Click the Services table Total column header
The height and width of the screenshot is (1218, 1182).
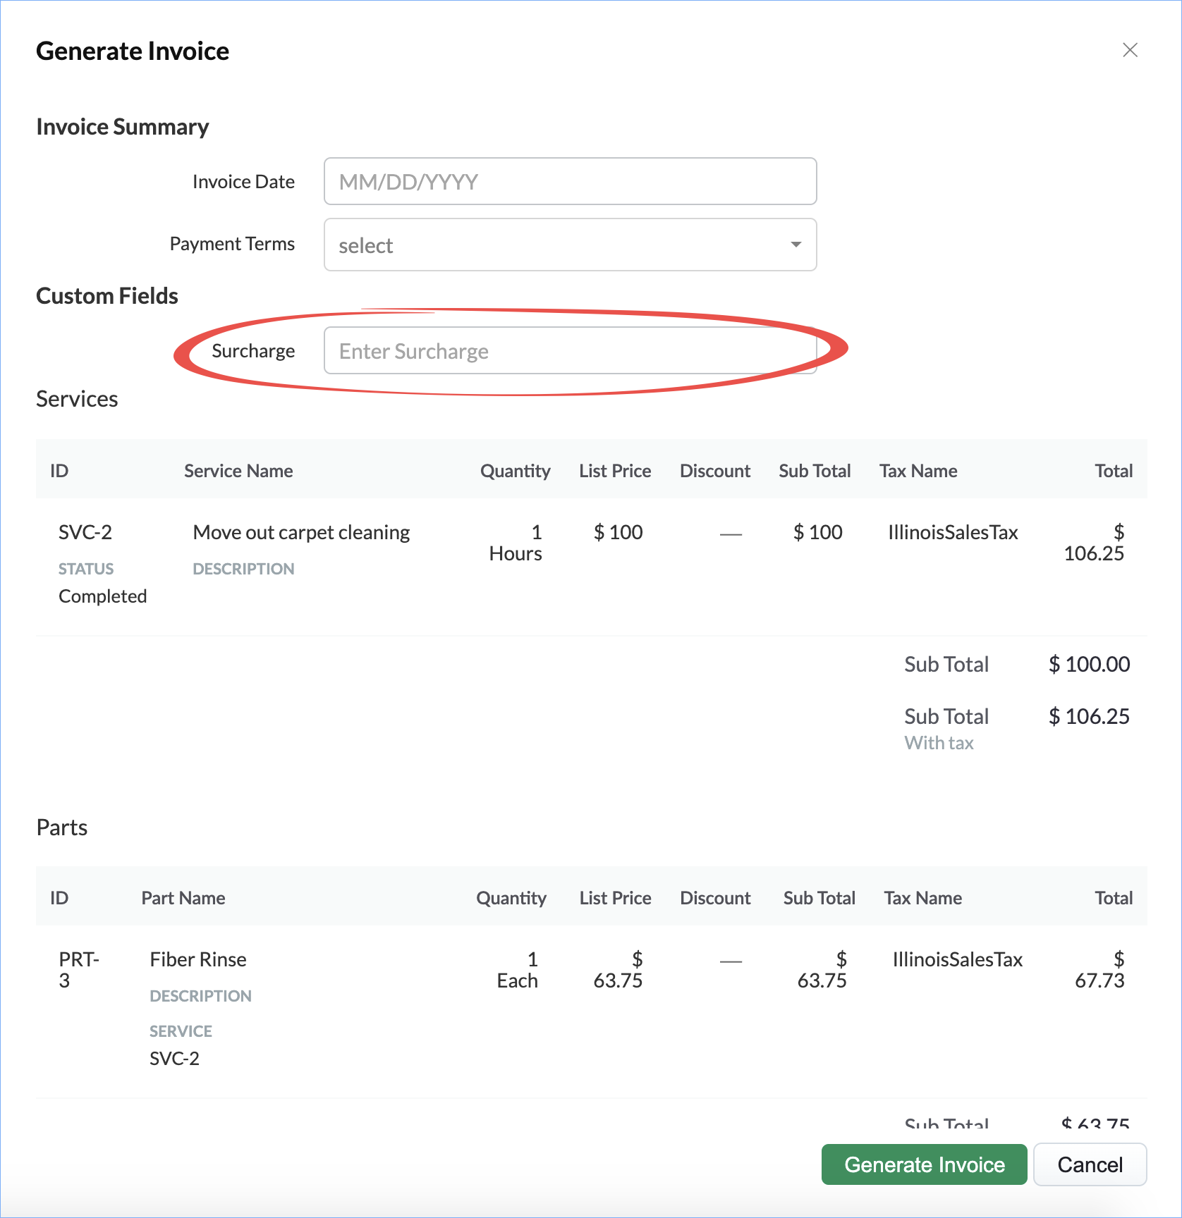1113,471
